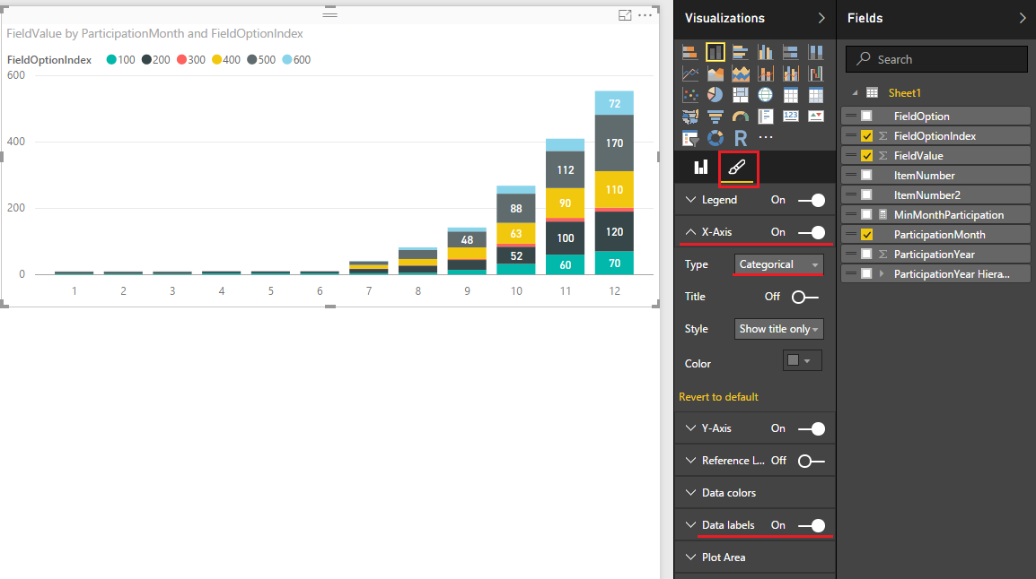Open the X-Axis Color picker
This screenshot has width=1036, height=579.
point(802,360)
